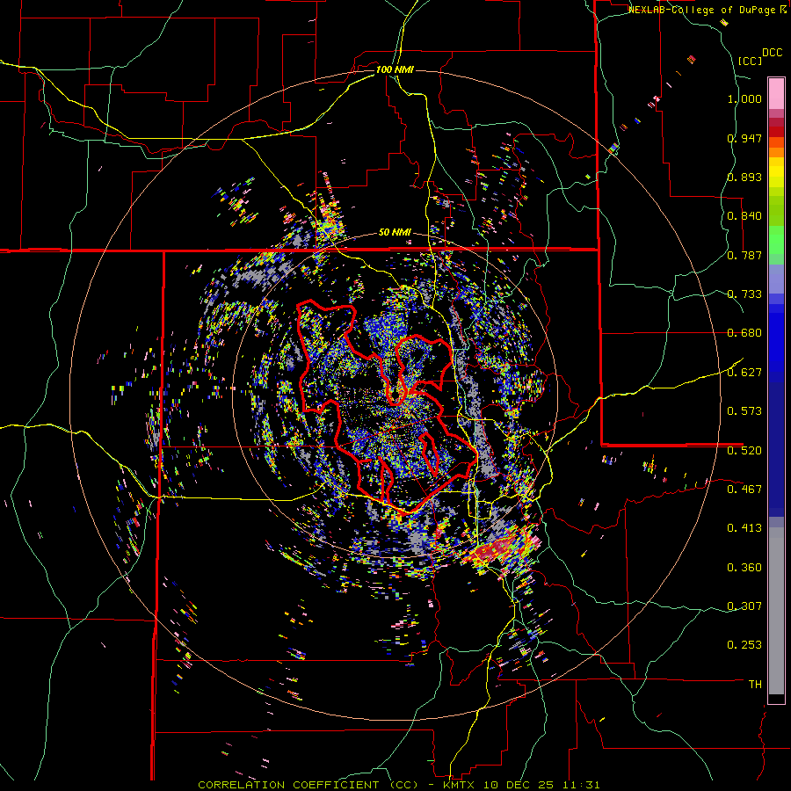Click the CORRELATION COEFFICIENT (CC) title text
The image size is (791, 791).
(308, 785)
